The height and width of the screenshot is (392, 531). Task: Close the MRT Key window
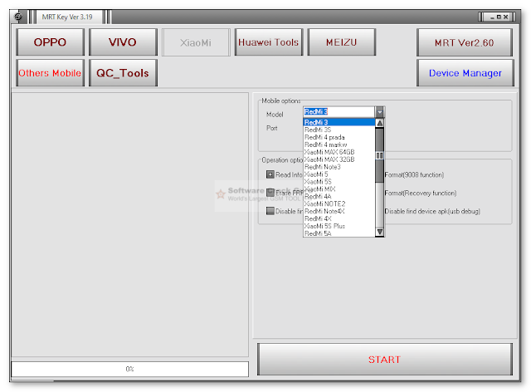click(505, 17)
